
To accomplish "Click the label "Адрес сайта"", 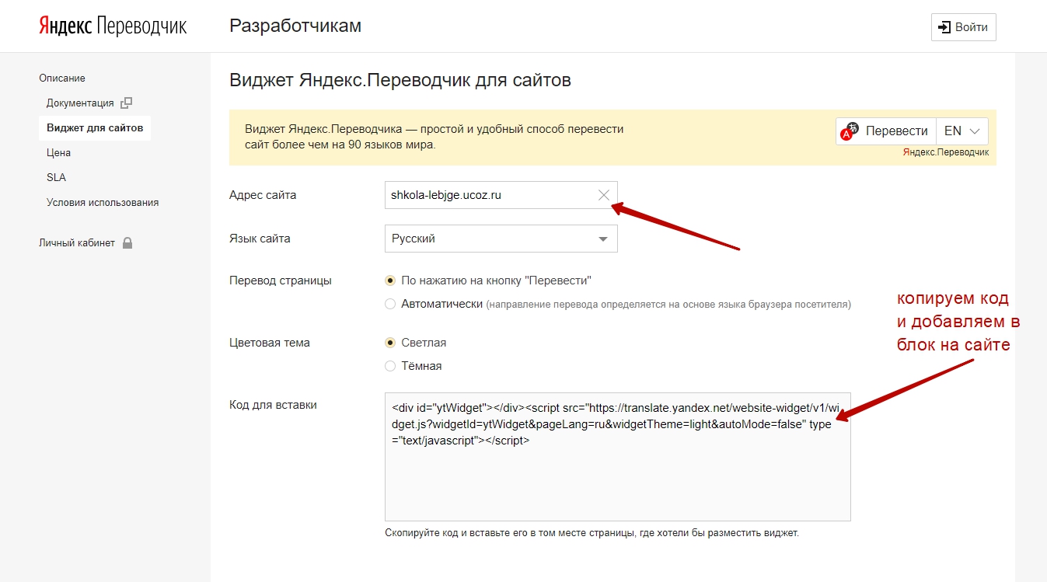I will point(263,195).
